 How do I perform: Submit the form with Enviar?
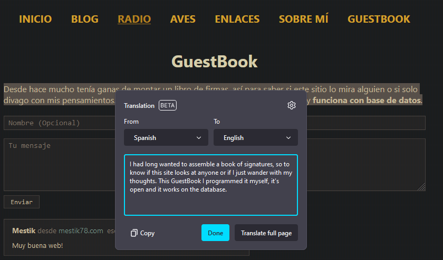click(x=21, y=202)
